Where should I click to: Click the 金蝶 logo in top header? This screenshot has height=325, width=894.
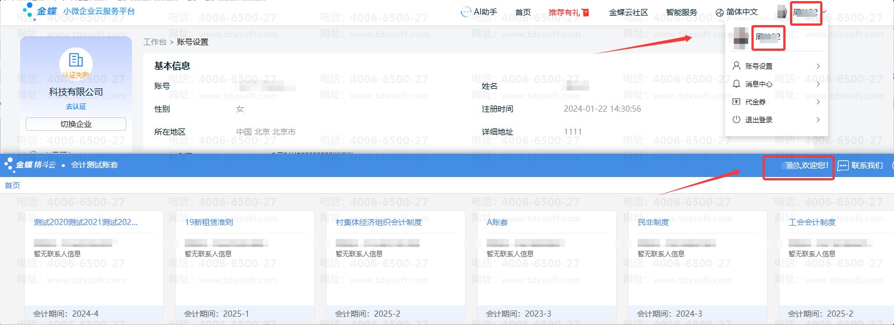(39, 11)
